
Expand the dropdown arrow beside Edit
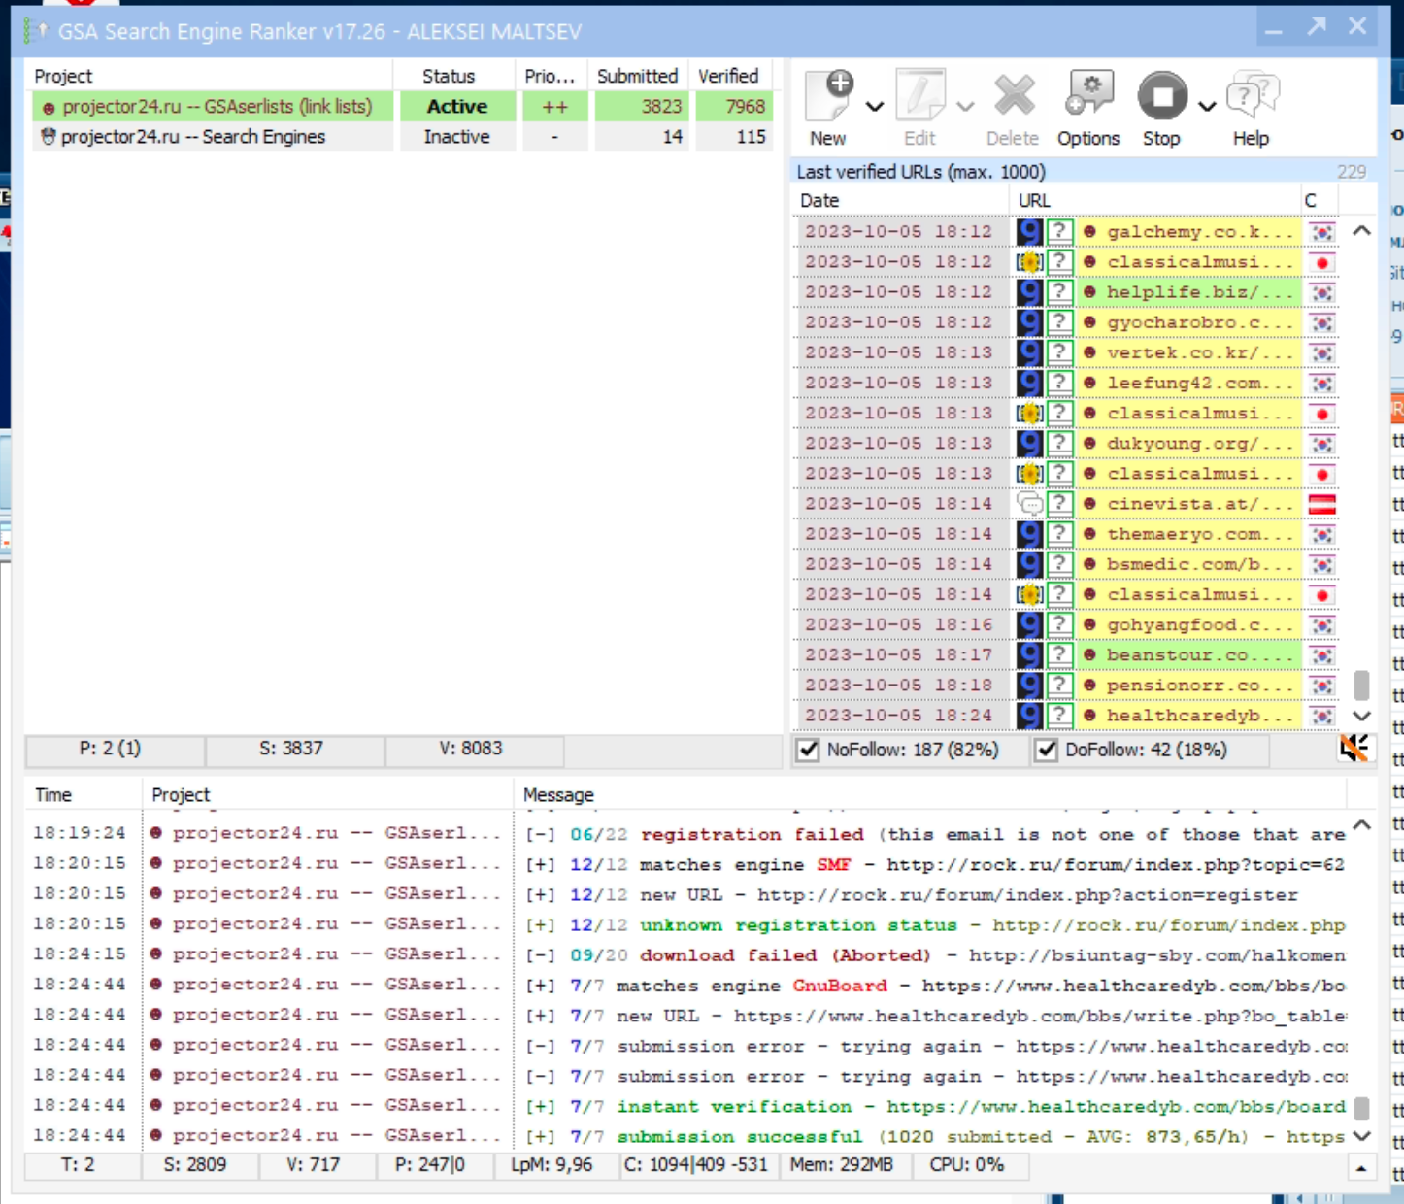(x=965, y=107)
